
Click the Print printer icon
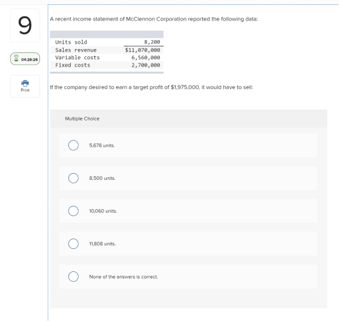25,83
